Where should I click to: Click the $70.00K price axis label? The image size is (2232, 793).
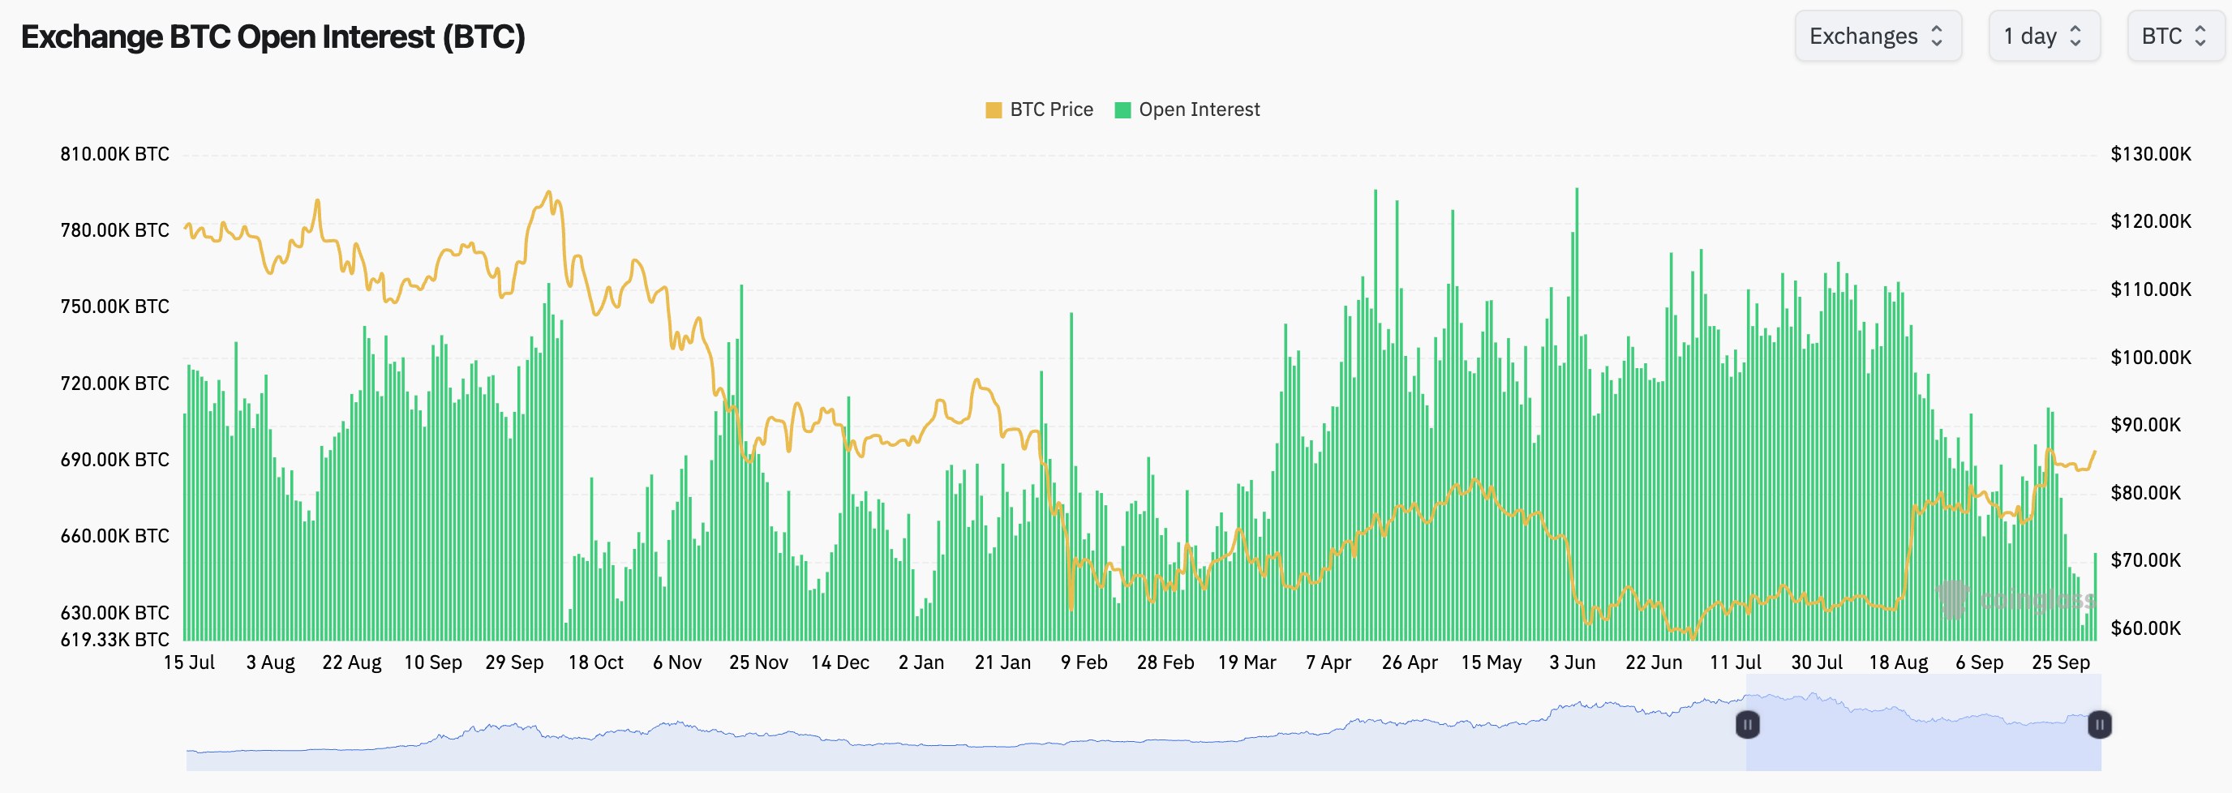click(x=2145, y=559)
